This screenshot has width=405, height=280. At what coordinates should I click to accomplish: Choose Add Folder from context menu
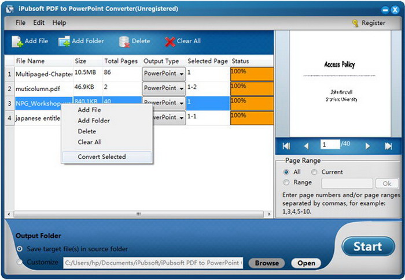107,121
